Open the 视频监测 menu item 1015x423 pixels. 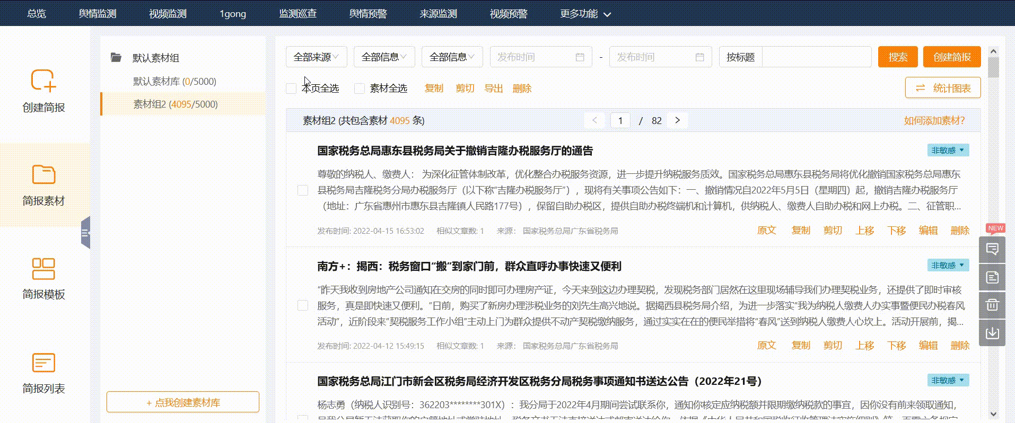click(168, 14)
